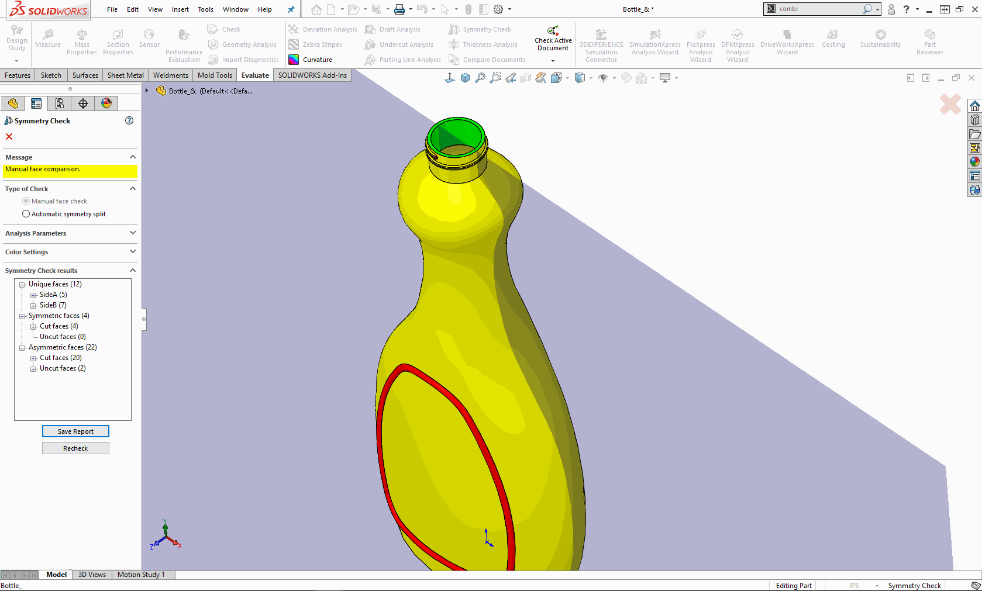This screenshot has width=982, height=591.
Task: Click the Recheck button
Action: tap(75, 448)
